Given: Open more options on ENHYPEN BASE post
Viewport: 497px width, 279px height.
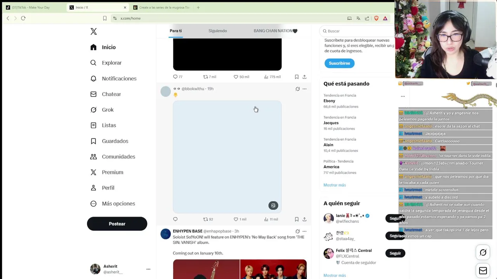Looking at the screenshot, I should pyautogui.click(x=304, y=231).
